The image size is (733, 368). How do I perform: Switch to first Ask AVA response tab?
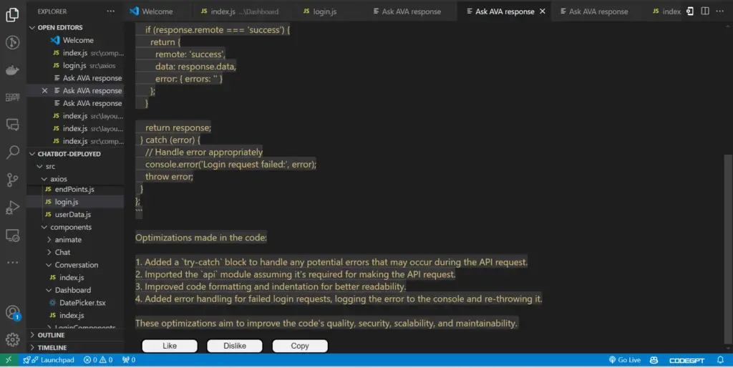click(x=412, y=11)
